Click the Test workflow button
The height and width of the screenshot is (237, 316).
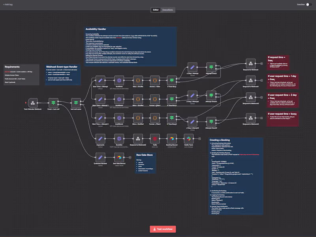163,229
